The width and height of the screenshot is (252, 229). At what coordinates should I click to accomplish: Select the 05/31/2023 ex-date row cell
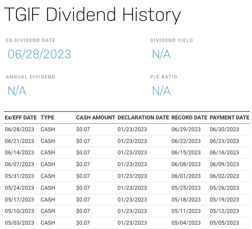tap(19, 176)
